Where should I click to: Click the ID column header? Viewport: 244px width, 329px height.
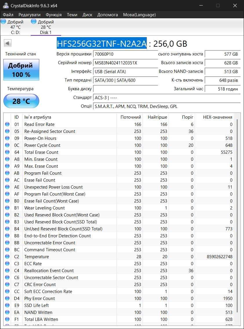[x=17, y=117]
